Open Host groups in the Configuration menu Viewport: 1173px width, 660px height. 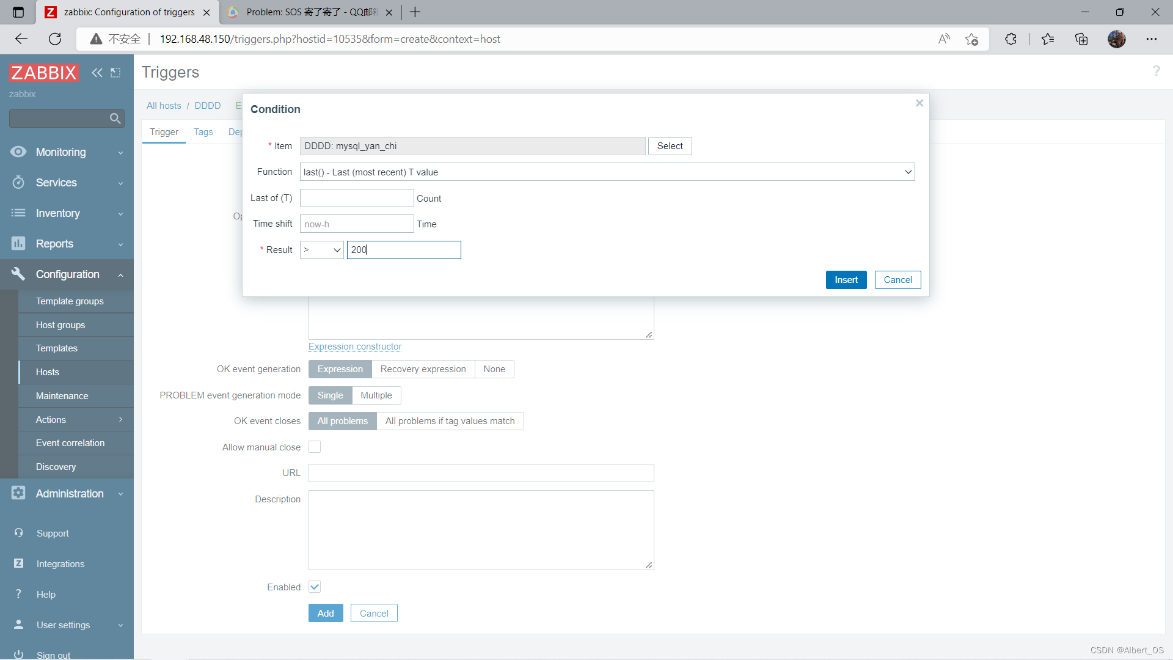[x=76, y=325]
